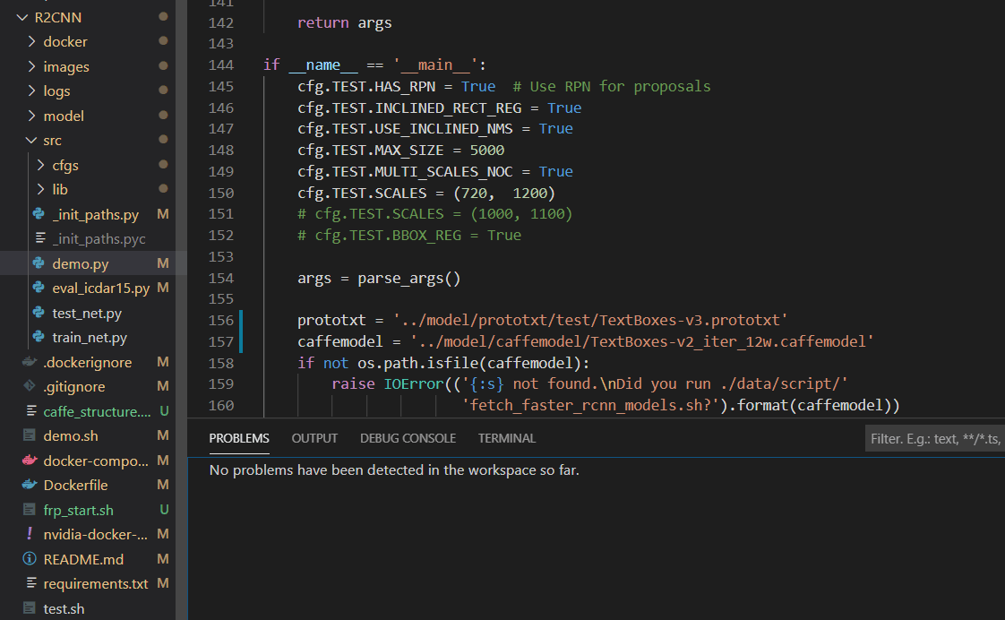Open eval_icdar15.py from the explorer
The width and height of the screenshot is (1005, 620).
[100, 288]
